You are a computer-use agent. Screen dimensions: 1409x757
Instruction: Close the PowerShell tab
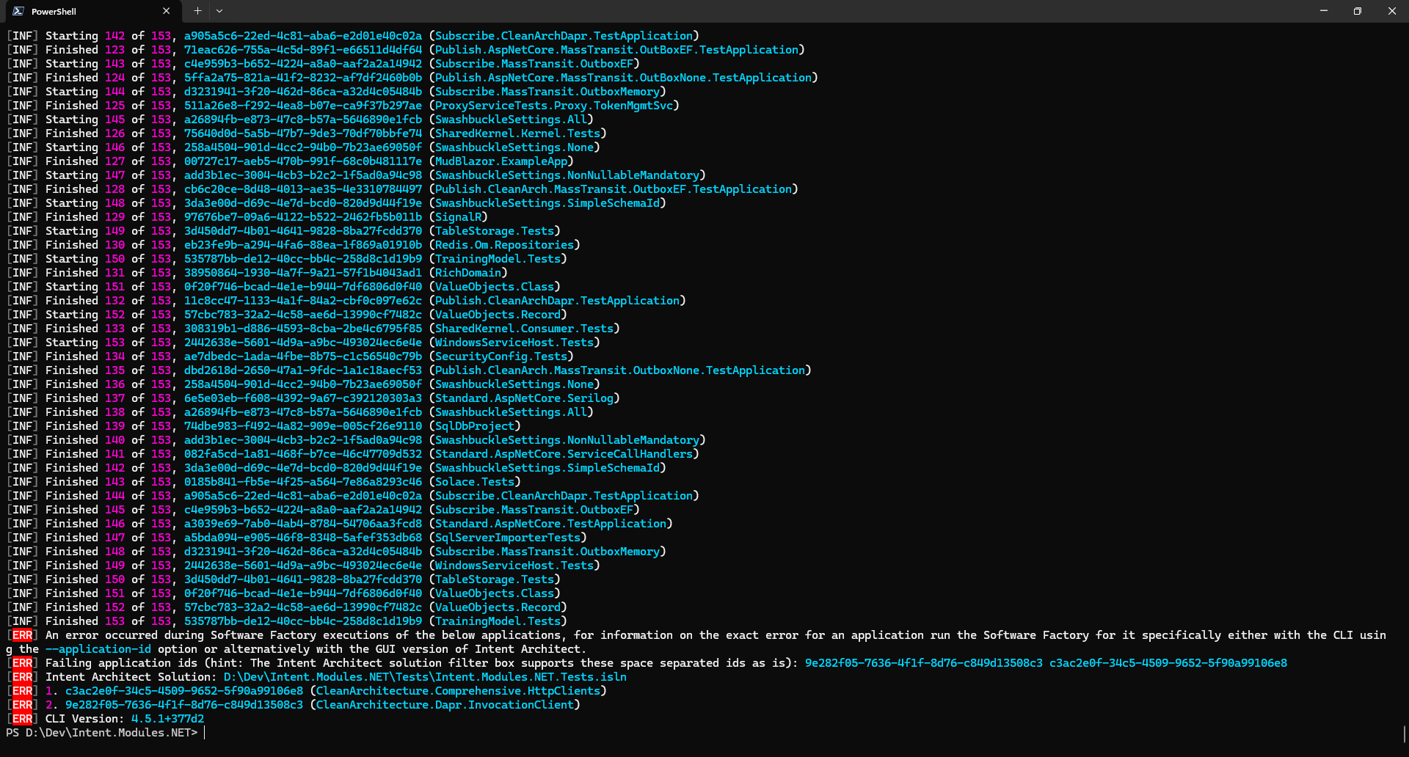point(166,11)
